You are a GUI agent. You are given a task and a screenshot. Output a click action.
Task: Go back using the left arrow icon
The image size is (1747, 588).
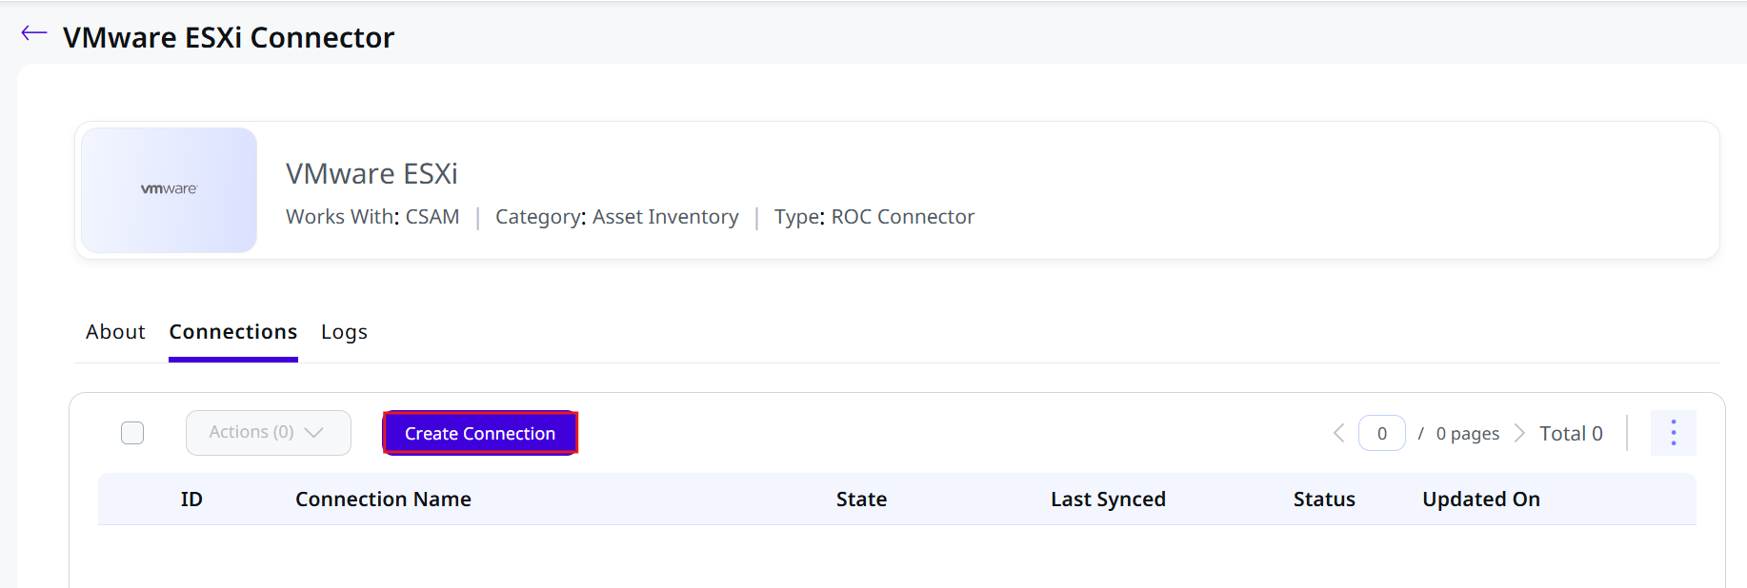point(34,33)
